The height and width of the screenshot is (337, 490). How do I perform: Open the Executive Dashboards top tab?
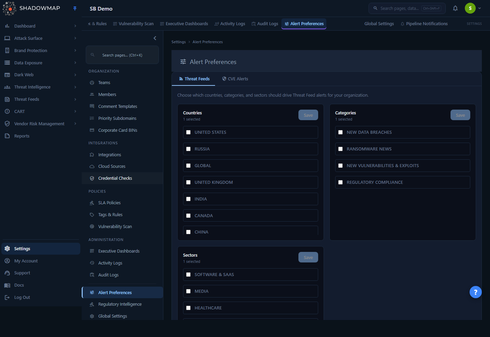(x=184, y=23)
